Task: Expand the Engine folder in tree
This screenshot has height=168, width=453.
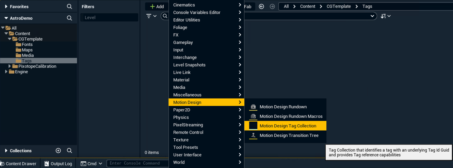Action: (x=6, y=72)
